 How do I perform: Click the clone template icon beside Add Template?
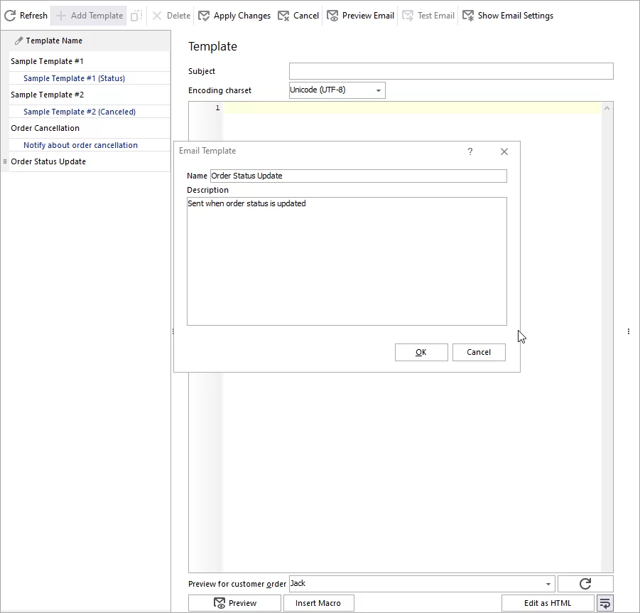point(137,16)
